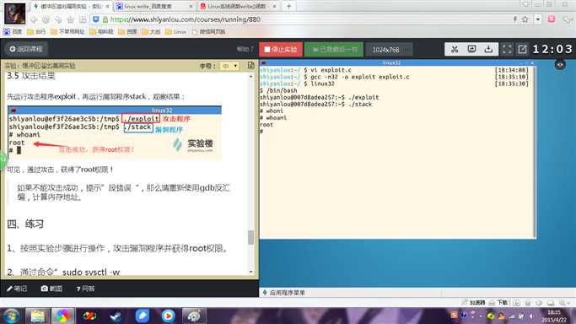Click the download icon in lab toolbar

click(x=488, y=49)
